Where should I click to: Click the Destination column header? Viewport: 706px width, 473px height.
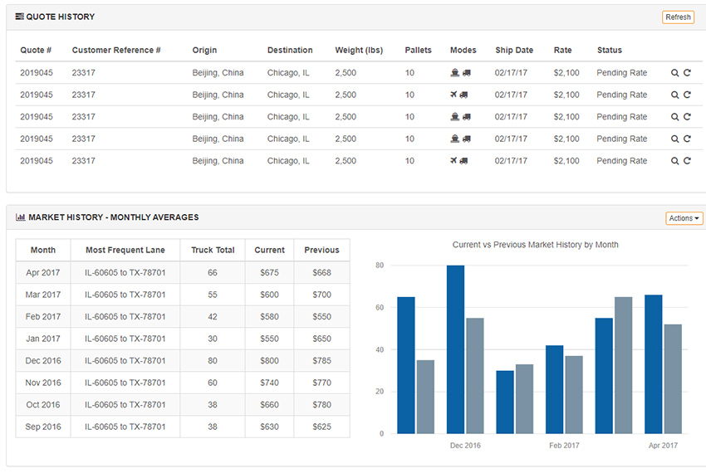290,50
